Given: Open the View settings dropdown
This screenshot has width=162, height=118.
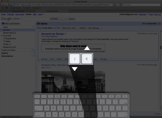Looking at the screenshot, I should tap(95, 28).
